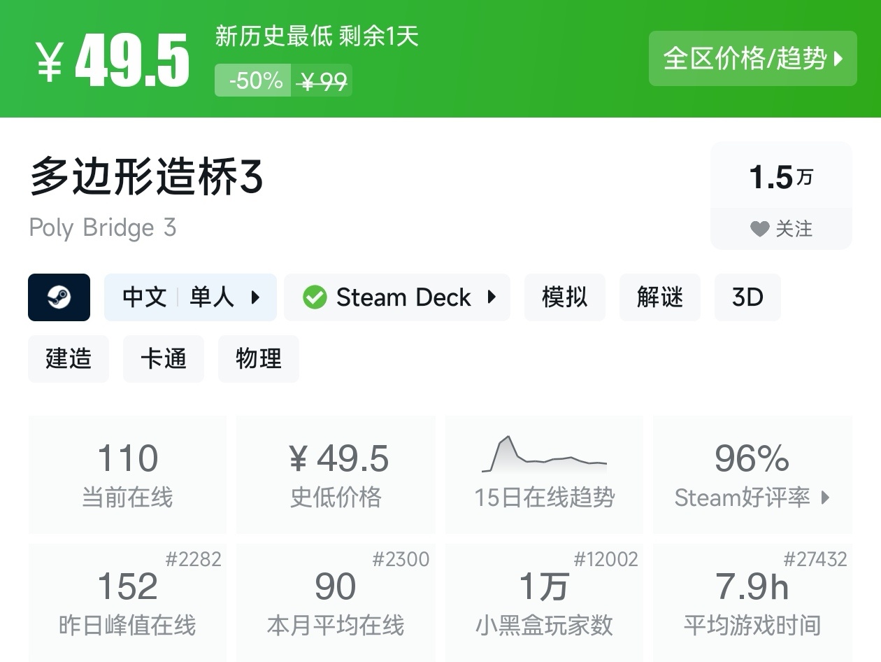Select the 模拟 tag
The width and height of the screenshot is (881, 662).
click(x=564, y=297)
